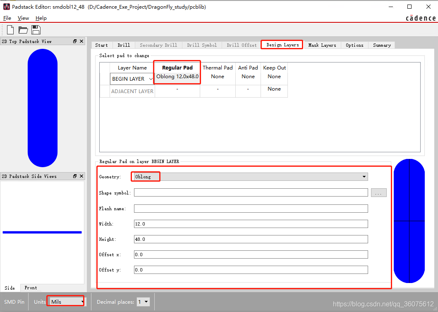The height and width of the screenshot is (312, 438).
Task: Open the Decimal places dropdown
Action: pos(143,302)
